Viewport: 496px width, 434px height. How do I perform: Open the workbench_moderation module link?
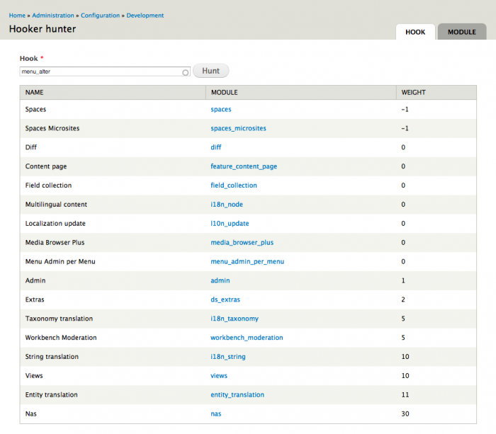[x=247, y=338]
